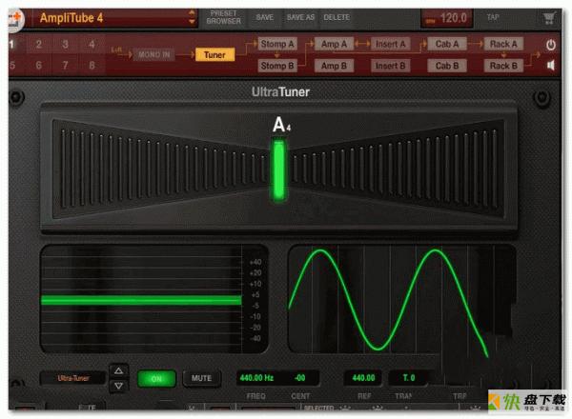Click the -10 cent scale label
The width and height of the screenshot is (572, 419).
[255, 316]
